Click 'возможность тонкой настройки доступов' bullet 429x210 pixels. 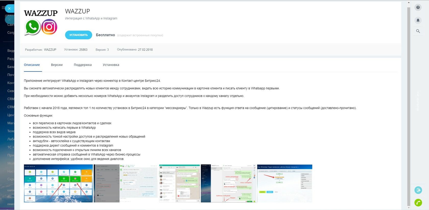coord(89,137)
